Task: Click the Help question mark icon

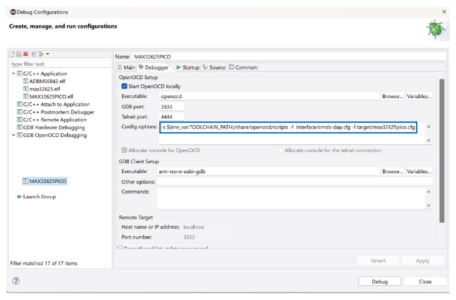Action: click(x=16, y=281)
